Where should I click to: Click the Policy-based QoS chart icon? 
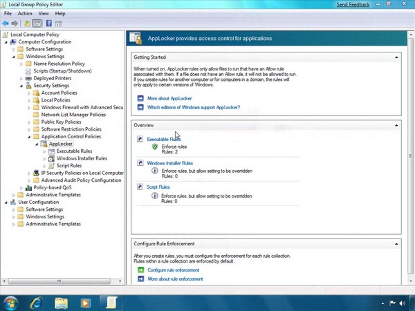[x=28, y=187]
